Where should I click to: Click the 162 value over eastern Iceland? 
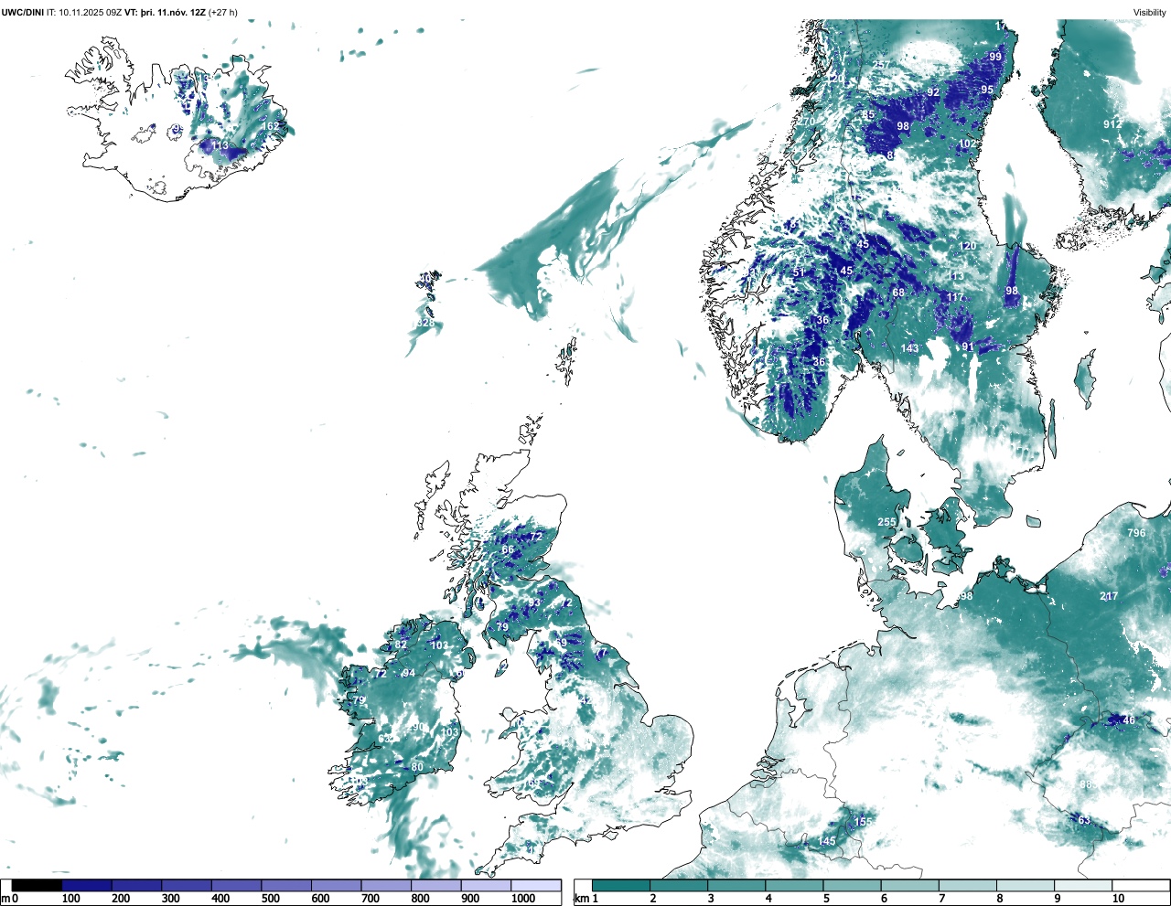pyautogui.click(x=271, y=126)
